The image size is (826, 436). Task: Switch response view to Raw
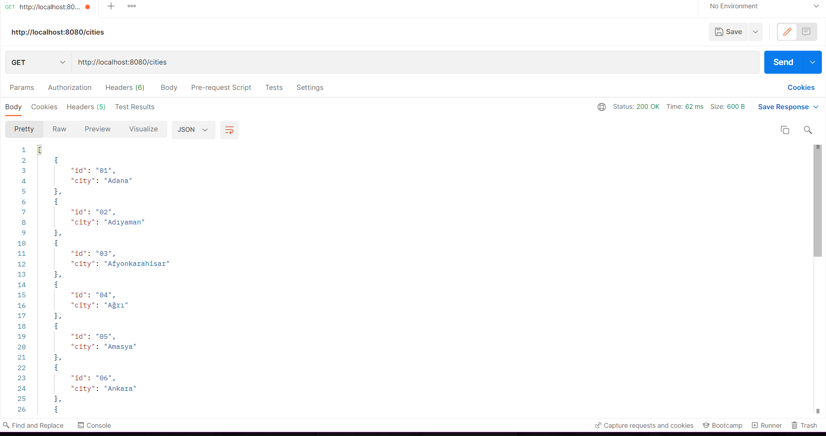[x=59, y=129]
